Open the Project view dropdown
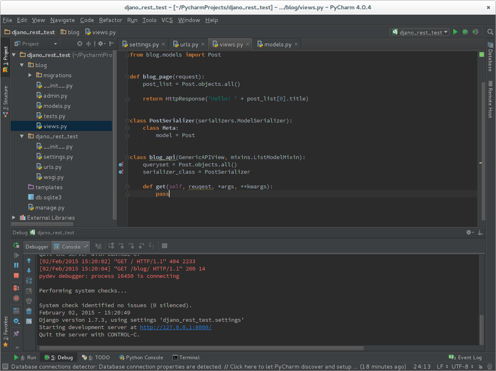 coord(36,44)
